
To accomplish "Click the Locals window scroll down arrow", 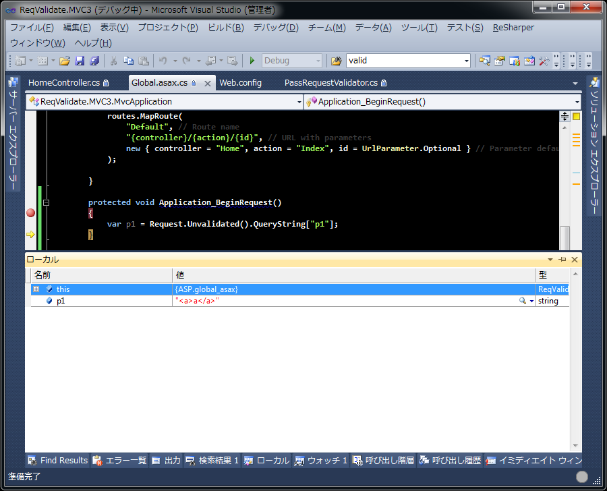I will 575,446.
